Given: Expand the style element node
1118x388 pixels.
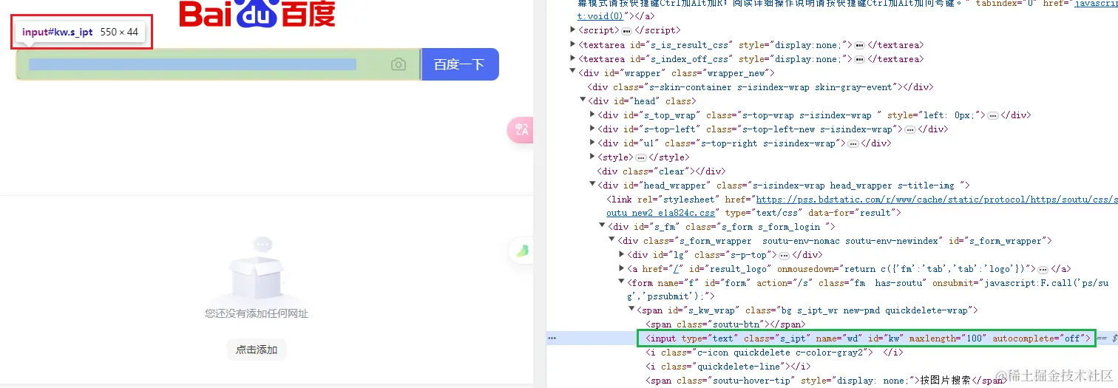Looking at the screenshot, I should pyautogui.click(x=592, y=157).
